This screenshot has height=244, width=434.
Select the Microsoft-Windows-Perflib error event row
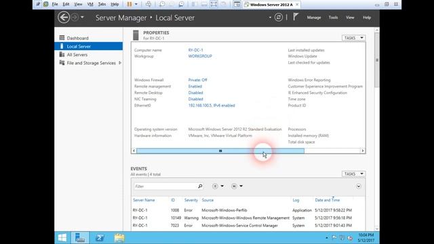coord(248,210)
